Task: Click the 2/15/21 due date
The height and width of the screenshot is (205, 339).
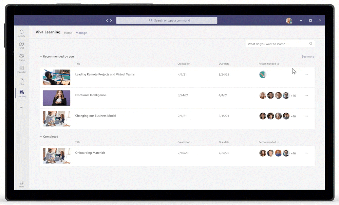Action: pos(224,116)
